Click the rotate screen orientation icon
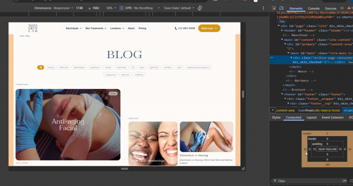The height and width of the screenshot is (186, 353). pos(199,8)
